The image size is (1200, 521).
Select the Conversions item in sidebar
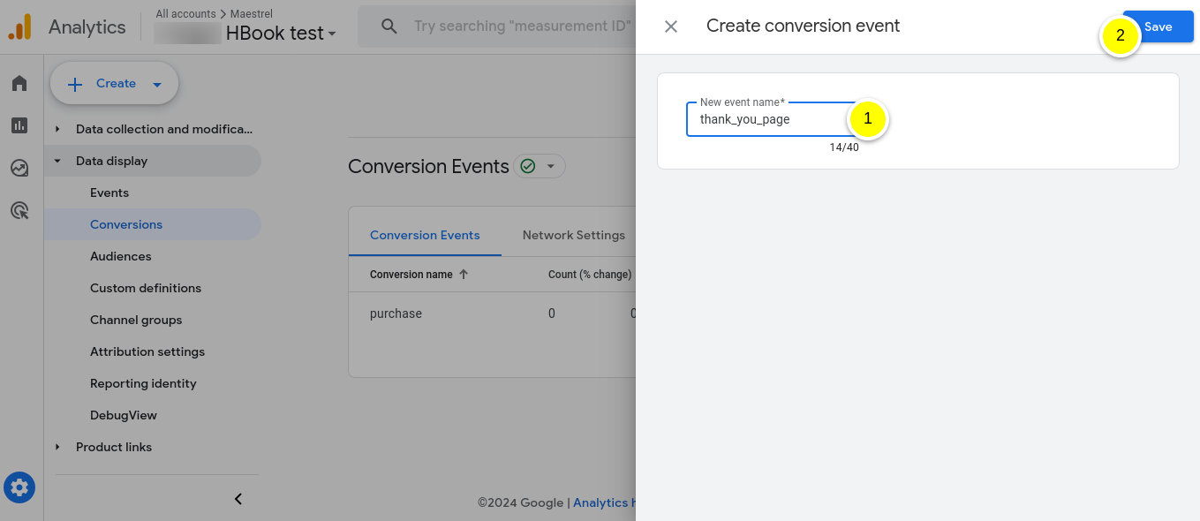pos(126,224)
